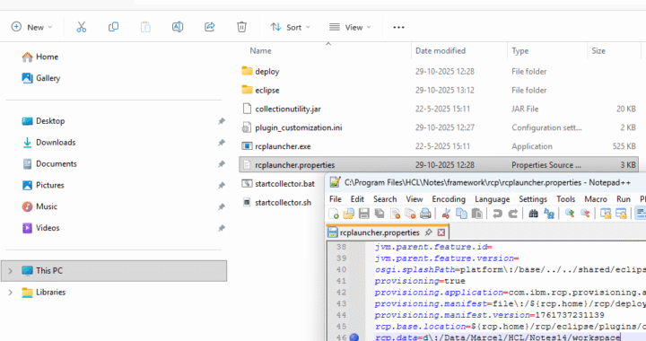This screenshot has height=341, width=646.
Task: Unpin Documents from quick access
Action: click(222, 164)
